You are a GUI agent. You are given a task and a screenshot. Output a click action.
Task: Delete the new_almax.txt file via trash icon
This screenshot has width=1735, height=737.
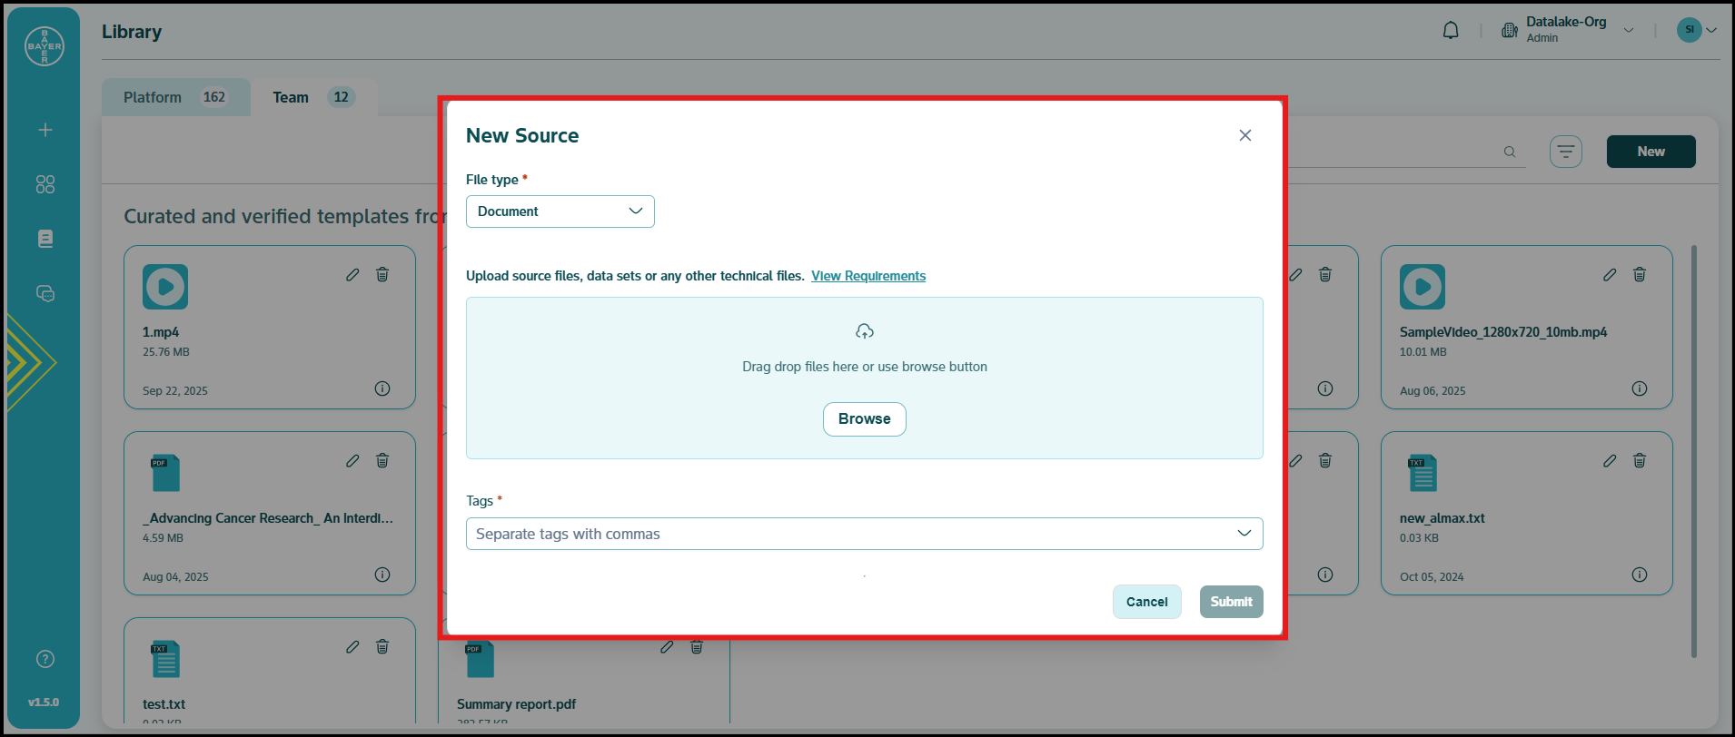click(1639, 460)
